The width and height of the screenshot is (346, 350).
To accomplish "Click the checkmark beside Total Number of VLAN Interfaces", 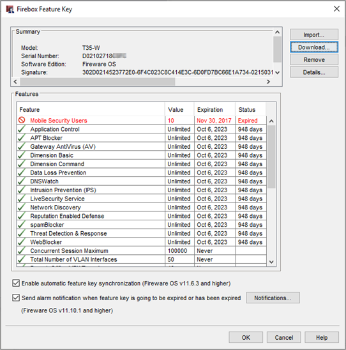I will point(22,259).
